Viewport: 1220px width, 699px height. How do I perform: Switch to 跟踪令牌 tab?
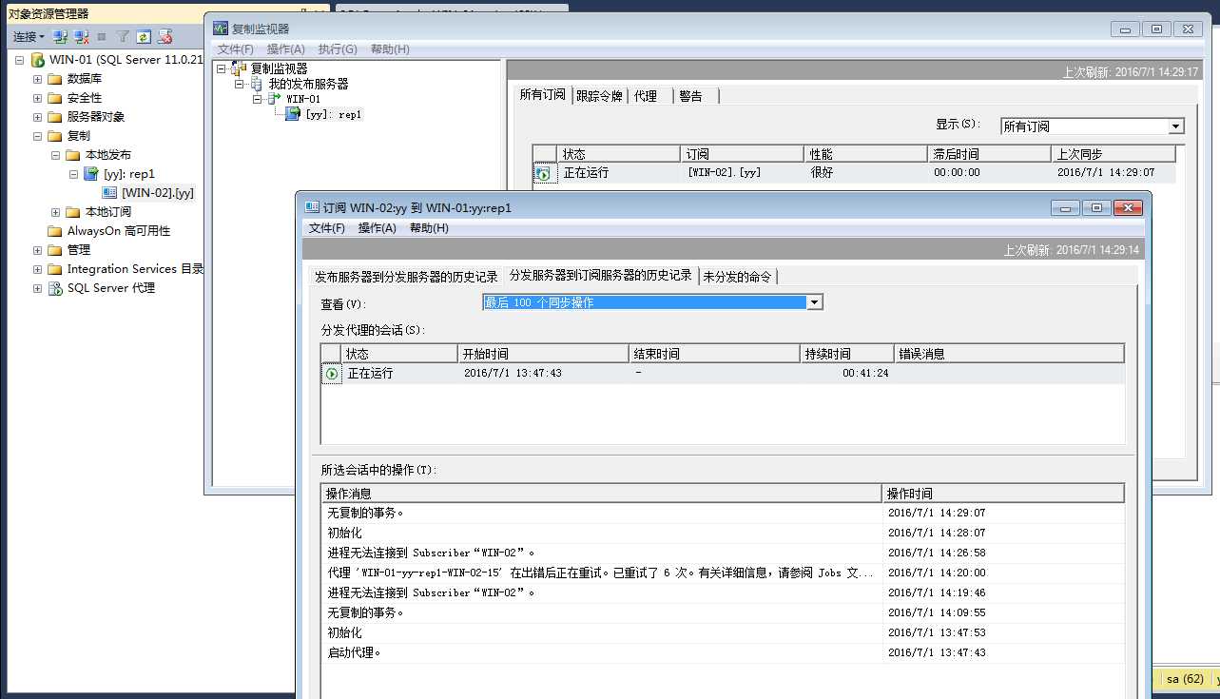click(600, 96)
